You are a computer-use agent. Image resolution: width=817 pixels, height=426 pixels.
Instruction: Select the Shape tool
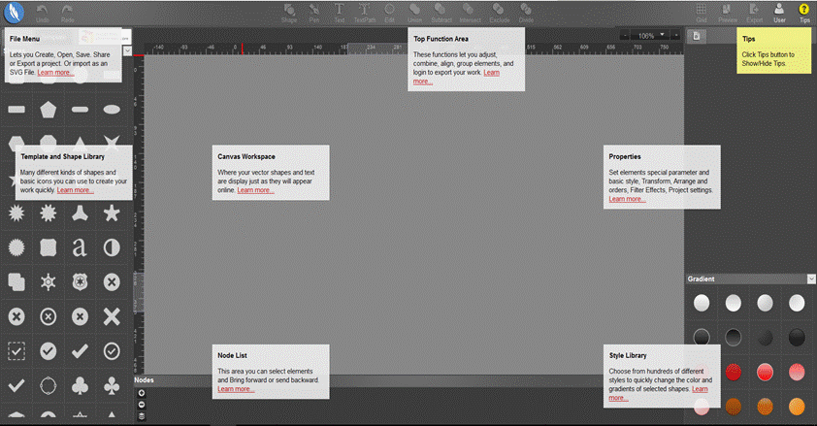point(289,14)
